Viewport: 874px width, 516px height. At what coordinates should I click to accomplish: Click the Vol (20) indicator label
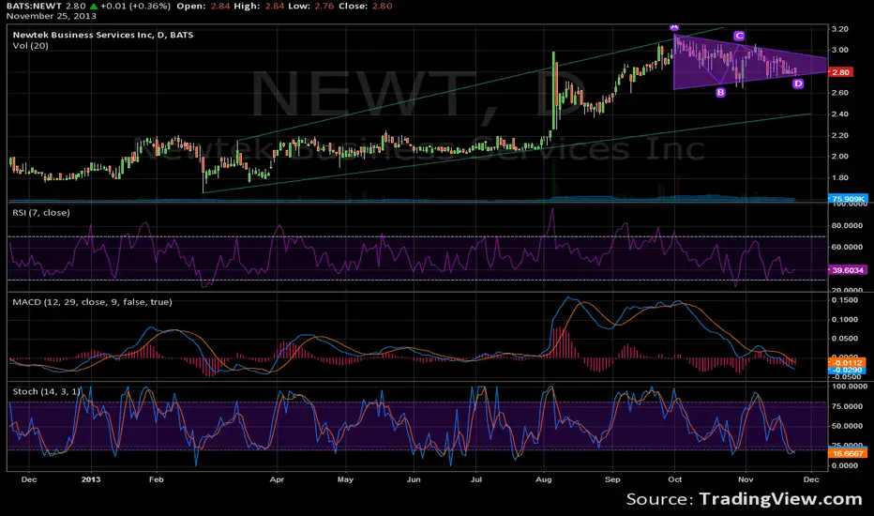coord(31,46)
